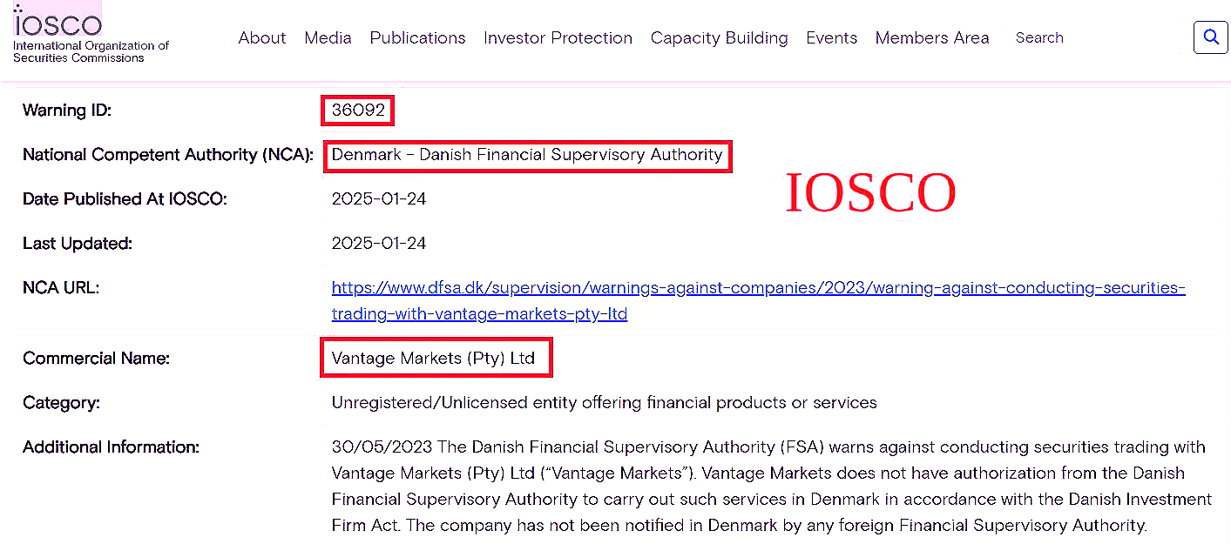Select Events in the navigation bar
Image resolution: width=1231 pixels, height=544 pixels.
(831, 38)
